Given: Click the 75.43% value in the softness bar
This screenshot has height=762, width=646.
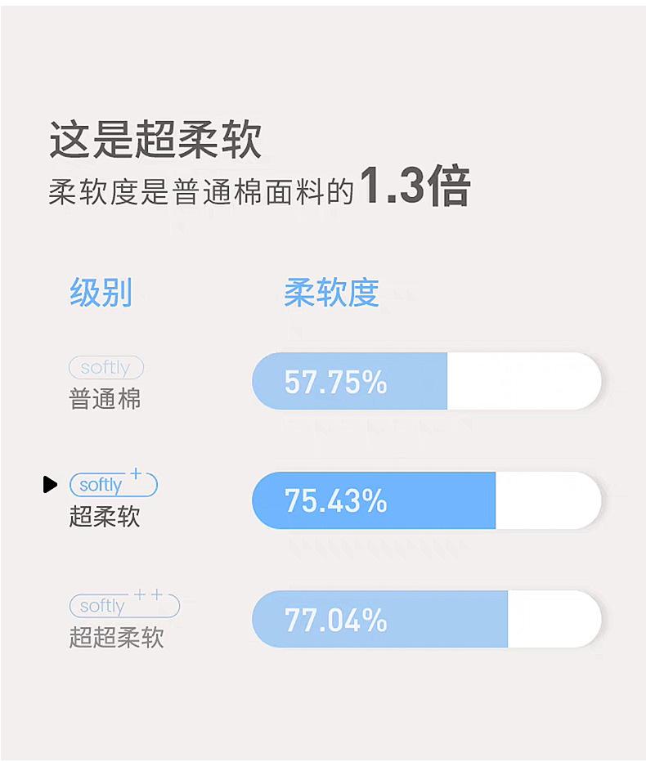Looking at the screenshot, I should click(335, 500).
